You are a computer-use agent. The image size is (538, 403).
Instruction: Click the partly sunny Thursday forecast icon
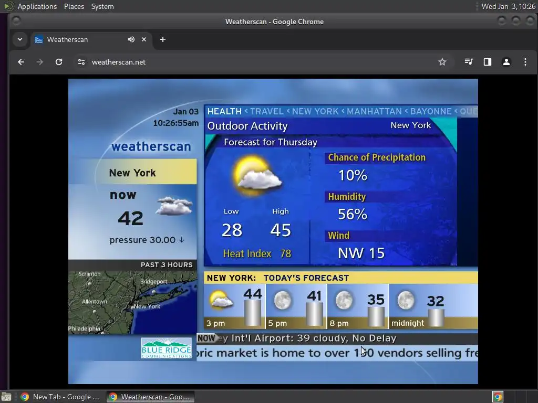(257, 175)
